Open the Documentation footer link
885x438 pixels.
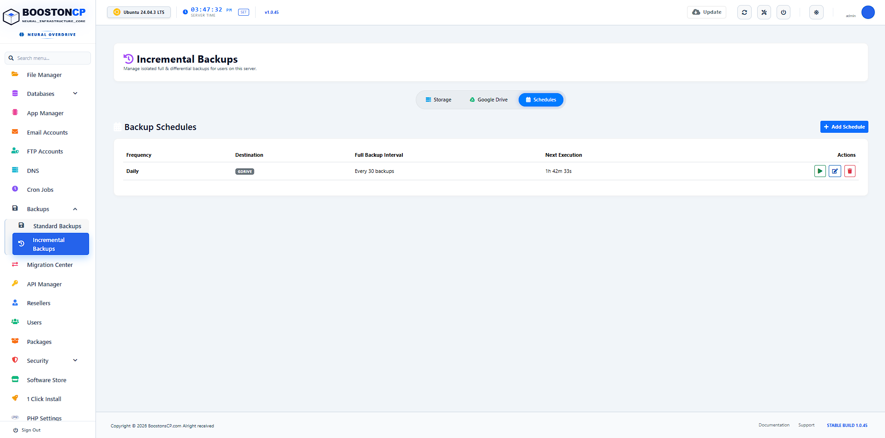coord(774,425)
